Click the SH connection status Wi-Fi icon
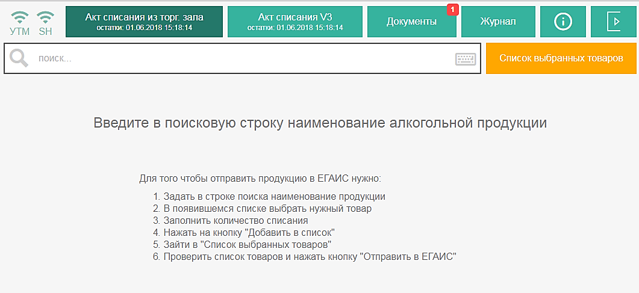Screen dimensions: 639x293 (45, 17)
